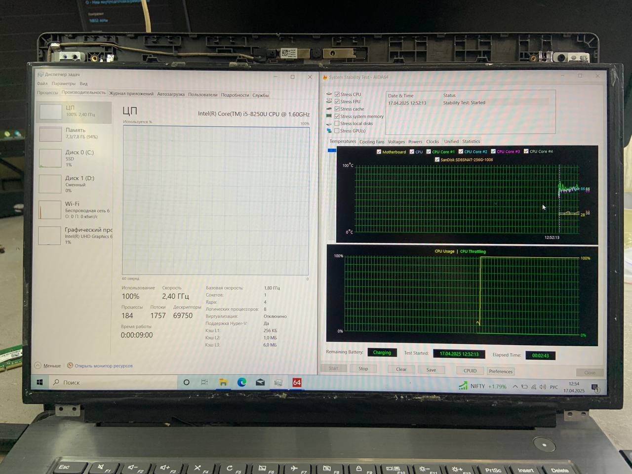
Task: Open Task View in the taskbar
Action: pyautogui.click(x=204, y=382)
